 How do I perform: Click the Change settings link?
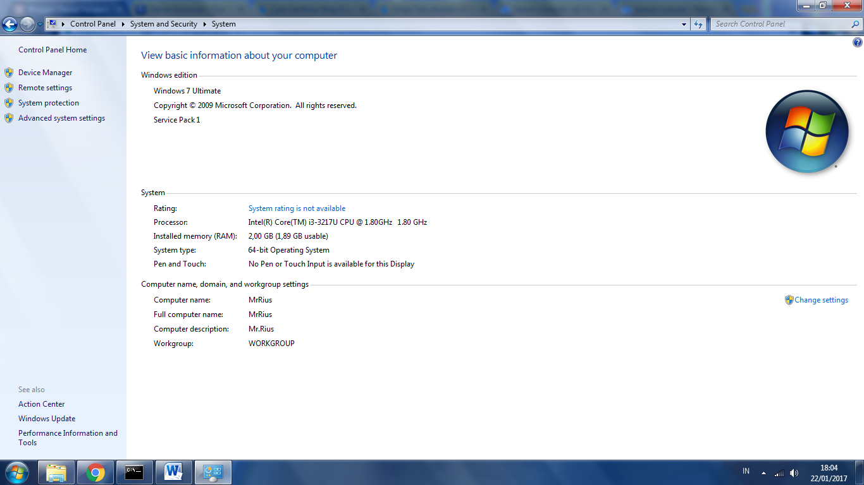pyautogui.click(x=822, y=300)
